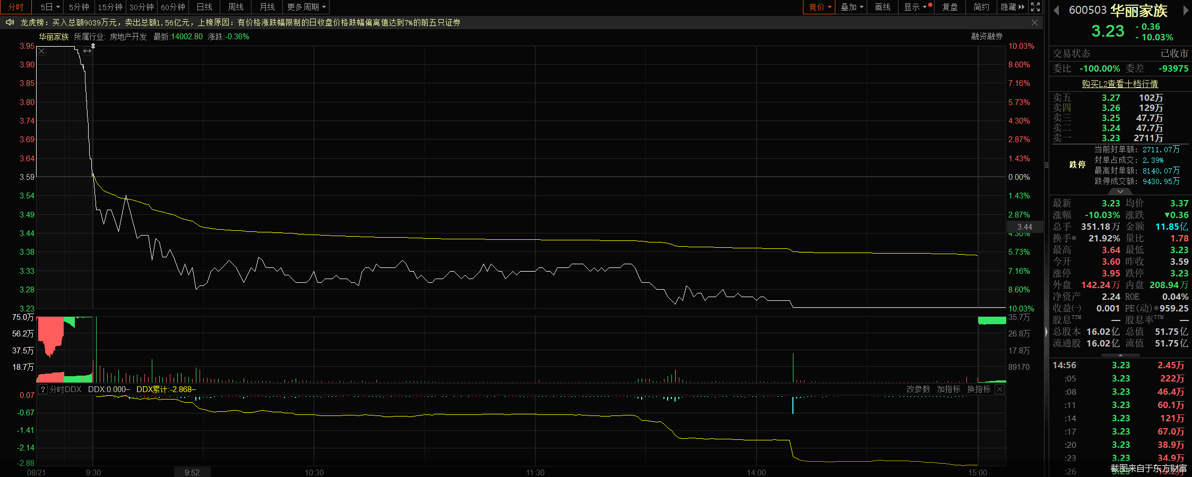
Task: Switch to the 30分钟 chart
Action: (x=142, y=7)
